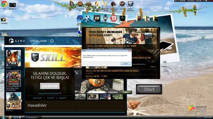
Task: Click the Havadisler news heading
Action: coord(37,105)
